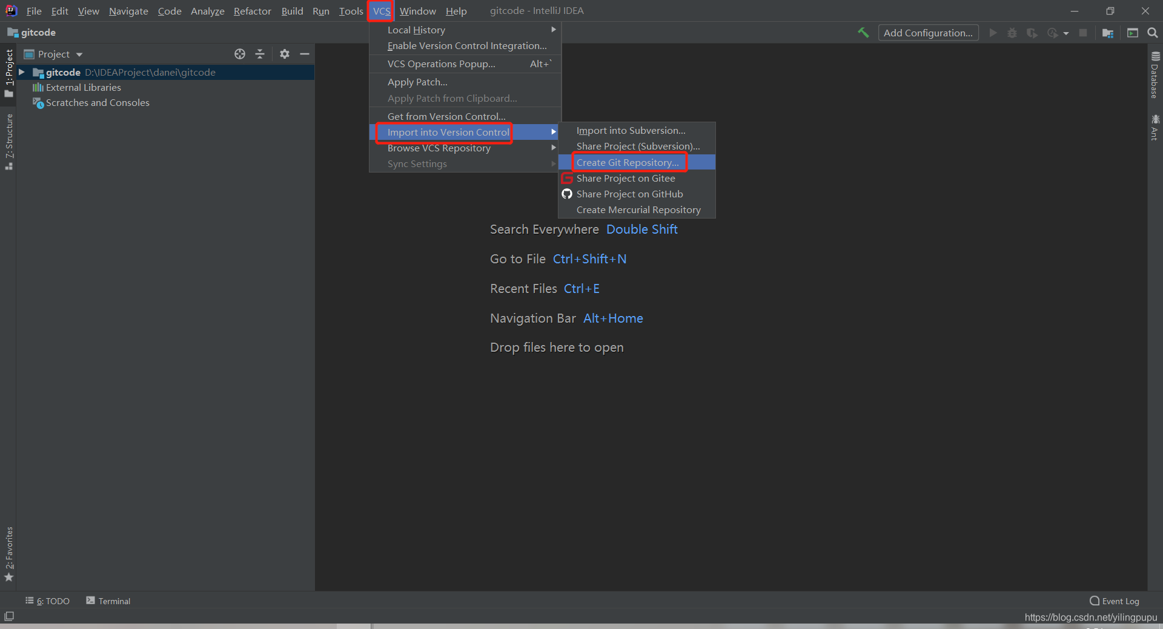Click the Build project hammer icon
1163x629 pixels.
(x=863, y=33)
